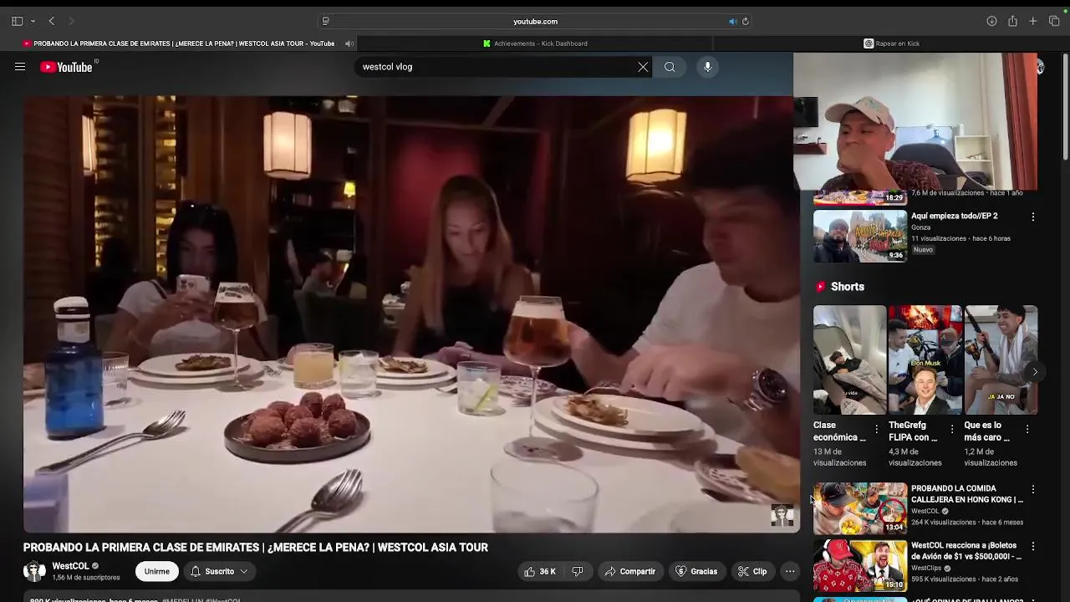Viewport: 1070px width, 602px height.
Task: Click the Shorts section heading
Action: [x=847, y=287]
